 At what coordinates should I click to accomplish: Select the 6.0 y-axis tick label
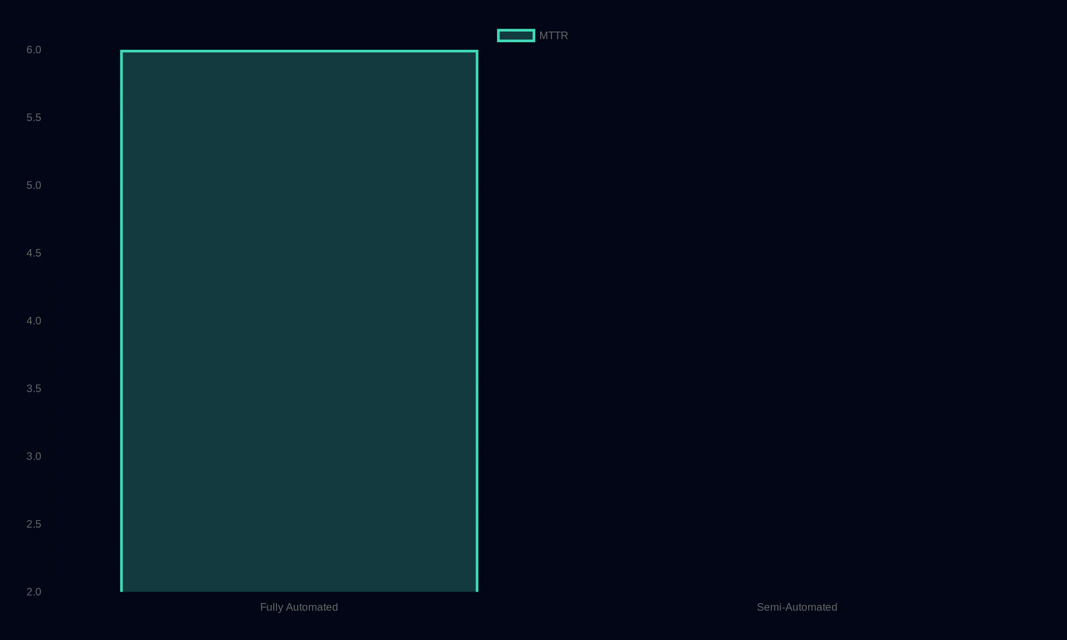coord(33,50)
